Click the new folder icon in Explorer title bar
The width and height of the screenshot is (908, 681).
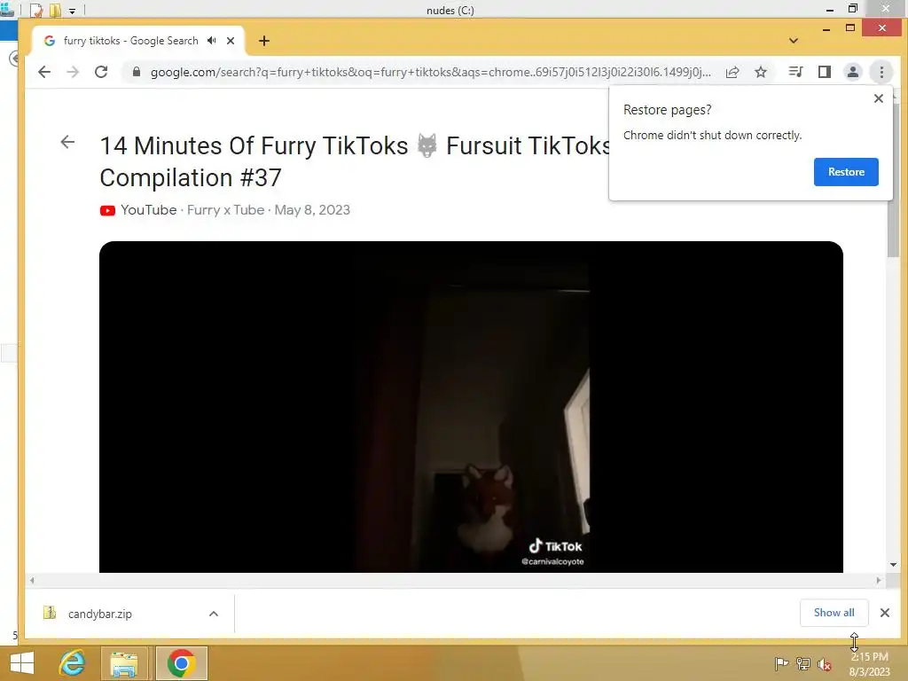click(x=56, y=11)
